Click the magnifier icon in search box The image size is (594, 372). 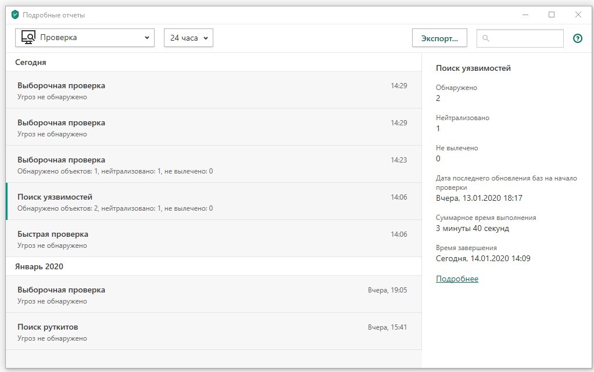point(486,38)
